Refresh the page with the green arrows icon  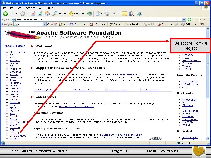(40, 13)
